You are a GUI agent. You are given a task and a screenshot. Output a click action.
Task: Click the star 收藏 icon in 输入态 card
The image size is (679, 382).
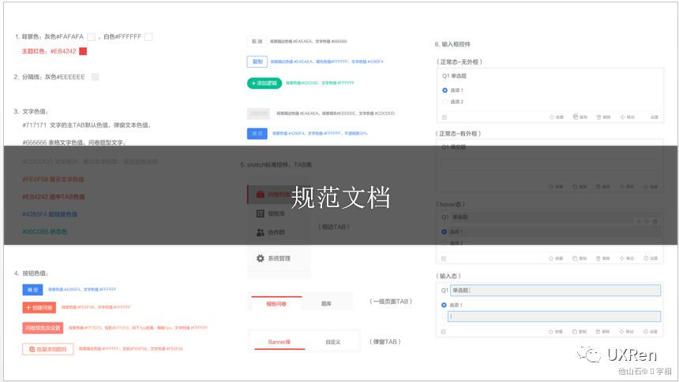pos(551,332)
